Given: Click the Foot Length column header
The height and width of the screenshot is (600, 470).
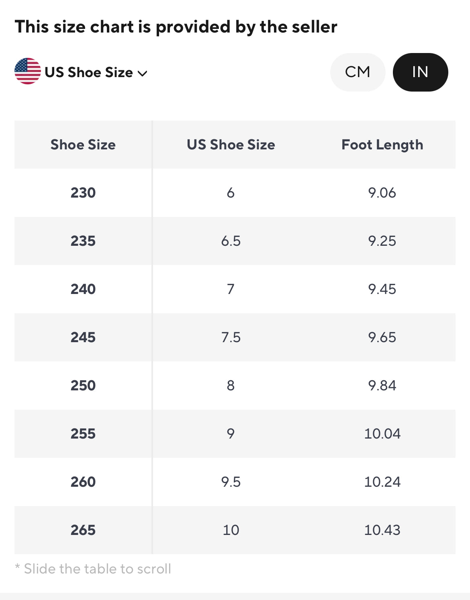Looking at the screenshot, I should coord(382,145).
